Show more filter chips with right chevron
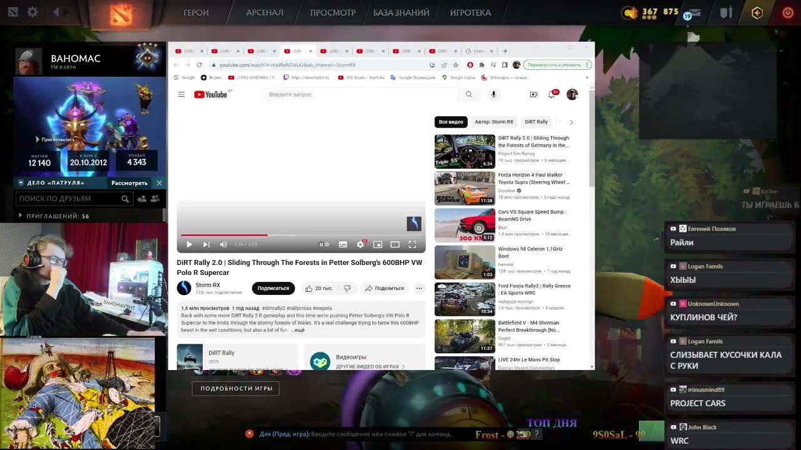The height and width of the screenshot is (450, 801). [571, 122]
